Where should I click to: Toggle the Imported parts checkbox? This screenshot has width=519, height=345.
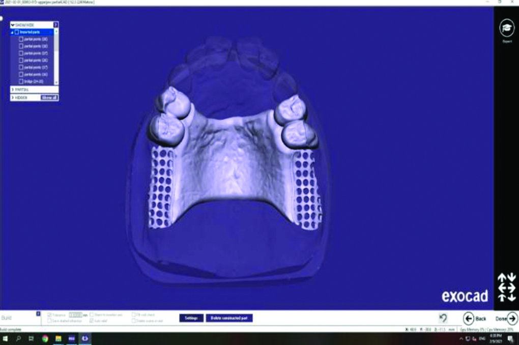point(17,32)
